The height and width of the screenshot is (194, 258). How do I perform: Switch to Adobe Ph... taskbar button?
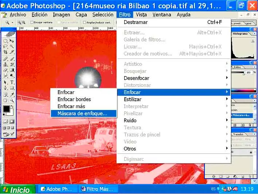(57, 189)
